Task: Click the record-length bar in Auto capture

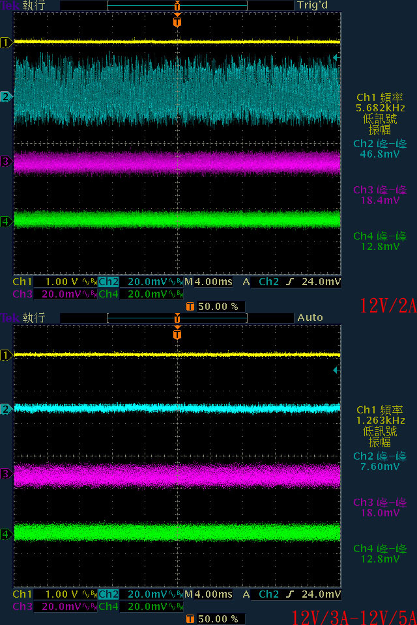Action: click(177, 318)
